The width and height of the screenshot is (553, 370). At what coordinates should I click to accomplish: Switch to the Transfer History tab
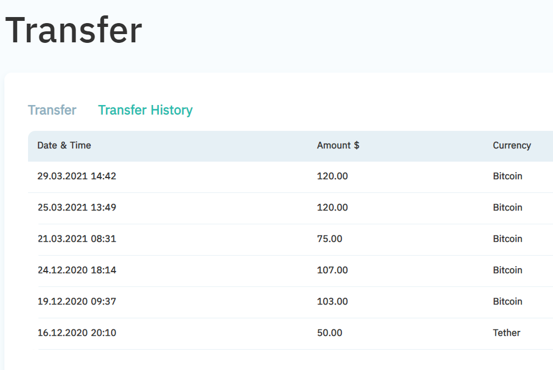pyautogui.click(x=145, y=110)
